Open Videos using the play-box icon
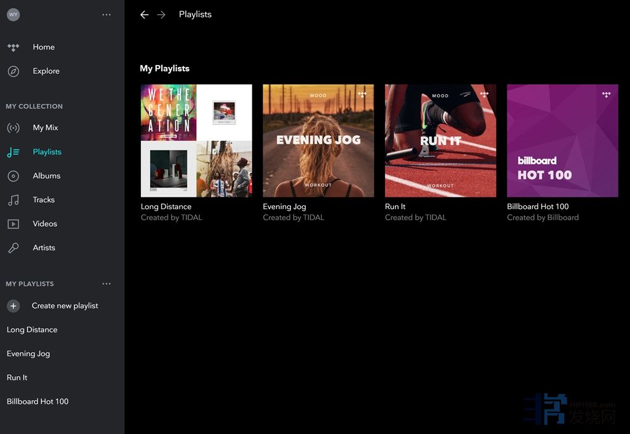The width and height of the screenshot is (630, 434). click(13, 224)
